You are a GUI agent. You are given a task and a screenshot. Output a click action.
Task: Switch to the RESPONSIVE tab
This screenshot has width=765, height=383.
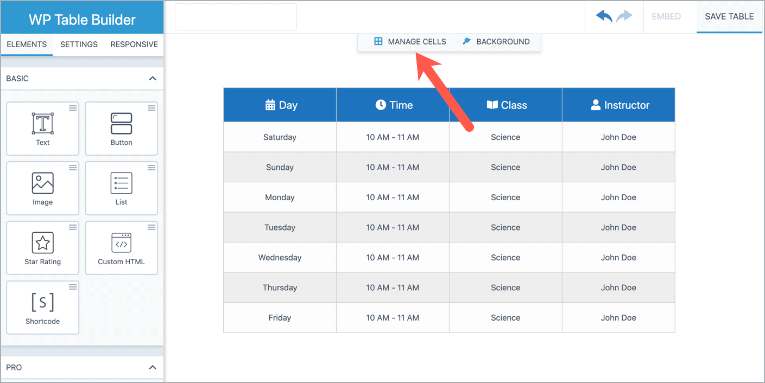(x=134, y=44)
